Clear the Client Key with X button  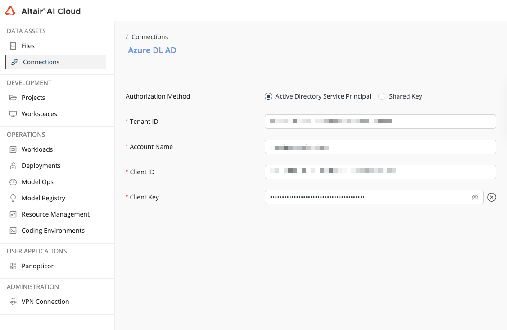(x=492, y=197)
